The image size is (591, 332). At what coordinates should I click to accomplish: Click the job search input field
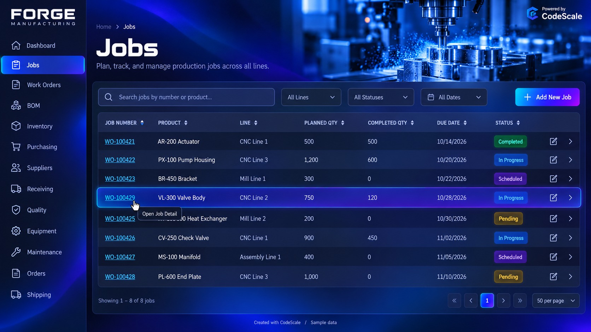coord(186,97)
